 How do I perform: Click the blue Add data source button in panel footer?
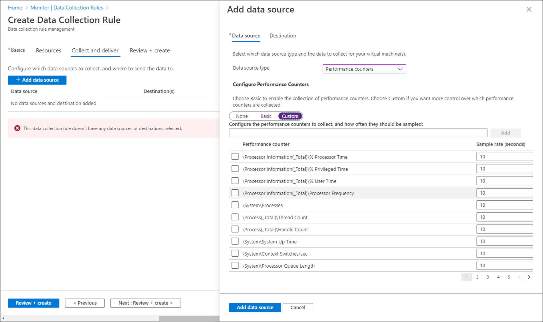[255, 307]
